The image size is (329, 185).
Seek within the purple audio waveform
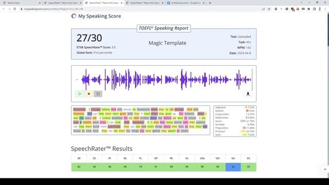[x=163, y=80]
